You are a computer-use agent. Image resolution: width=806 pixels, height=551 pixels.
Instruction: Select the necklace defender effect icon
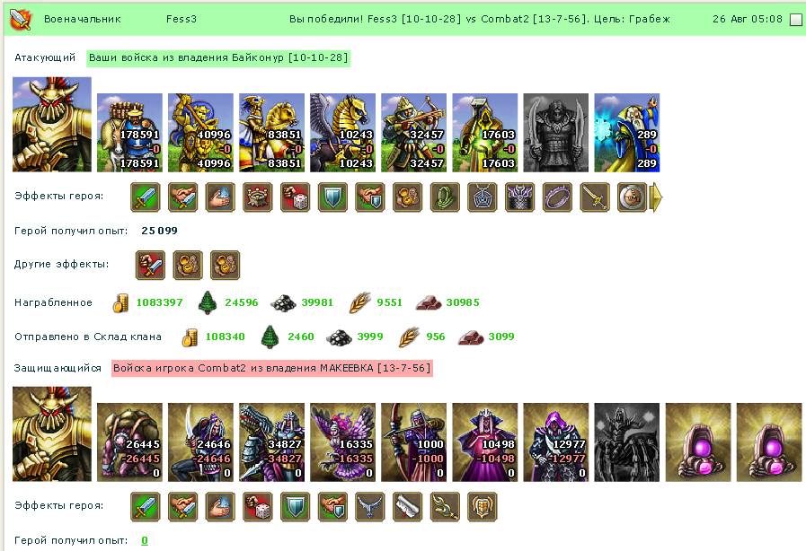click(x=370, y=507)
